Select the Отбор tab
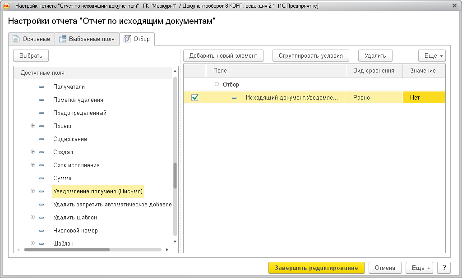Image resolution: width=462 pixels, height=278 pixels. point(137,39)
